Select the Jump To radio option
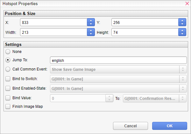This screenshot has width=191, height=134. coord(8,60)
